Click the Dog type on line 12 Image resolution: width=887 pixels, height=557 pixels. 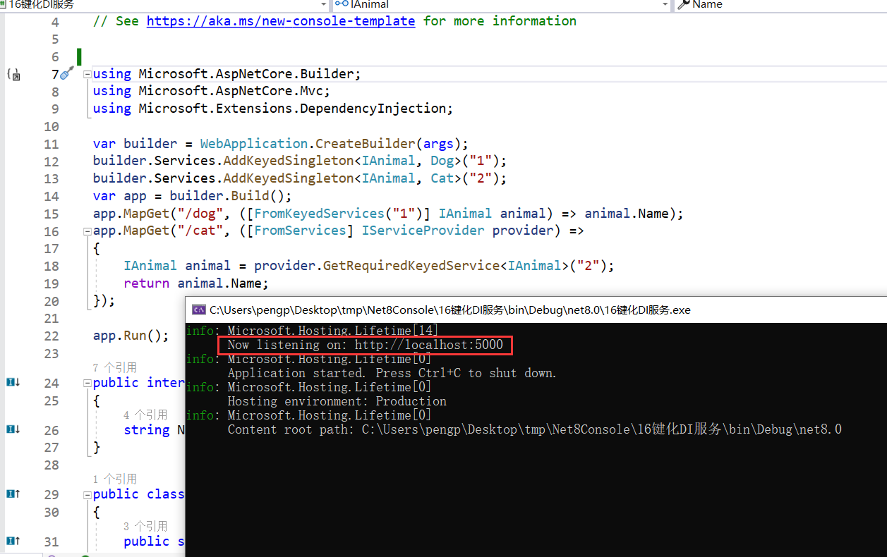(x=442, y=161)
